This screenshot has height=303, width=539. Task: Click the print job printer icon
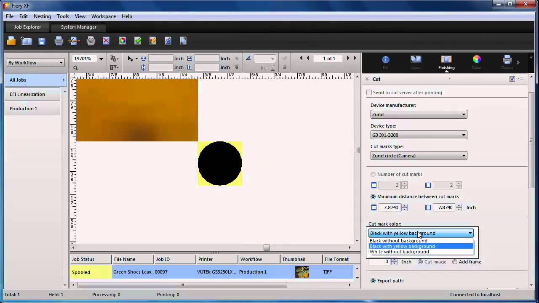[x=59, y=41]
